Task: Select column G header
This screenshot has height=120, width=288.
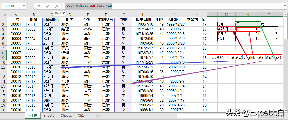Action: tap(124, 15)
